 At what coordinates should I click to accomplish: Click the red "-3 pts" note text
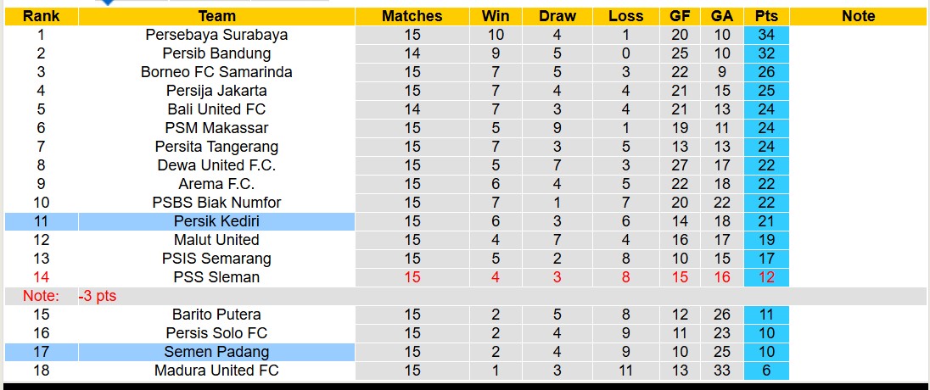point(98,296)
